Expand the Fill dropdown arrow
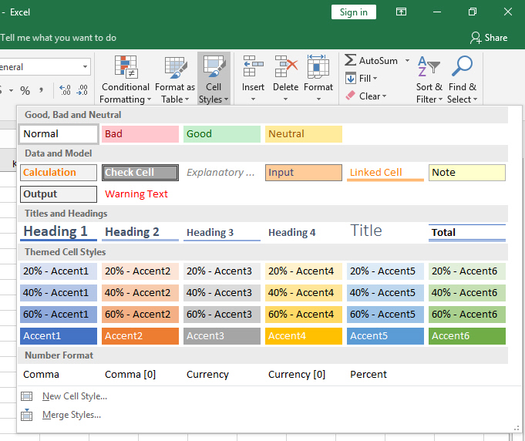Viewport: 525px width, 441px height. point(375,79)
